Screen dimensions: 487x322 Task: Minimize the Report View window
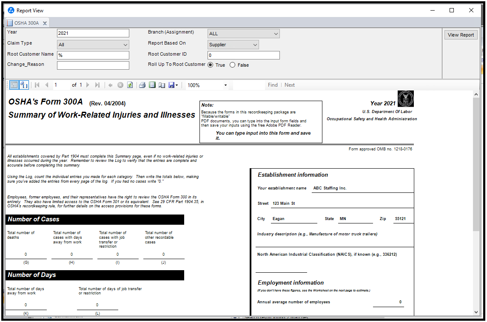[x=432, y=10]
